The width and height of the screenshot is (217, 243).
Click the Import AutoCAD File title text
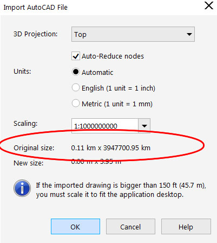[35, 8]
